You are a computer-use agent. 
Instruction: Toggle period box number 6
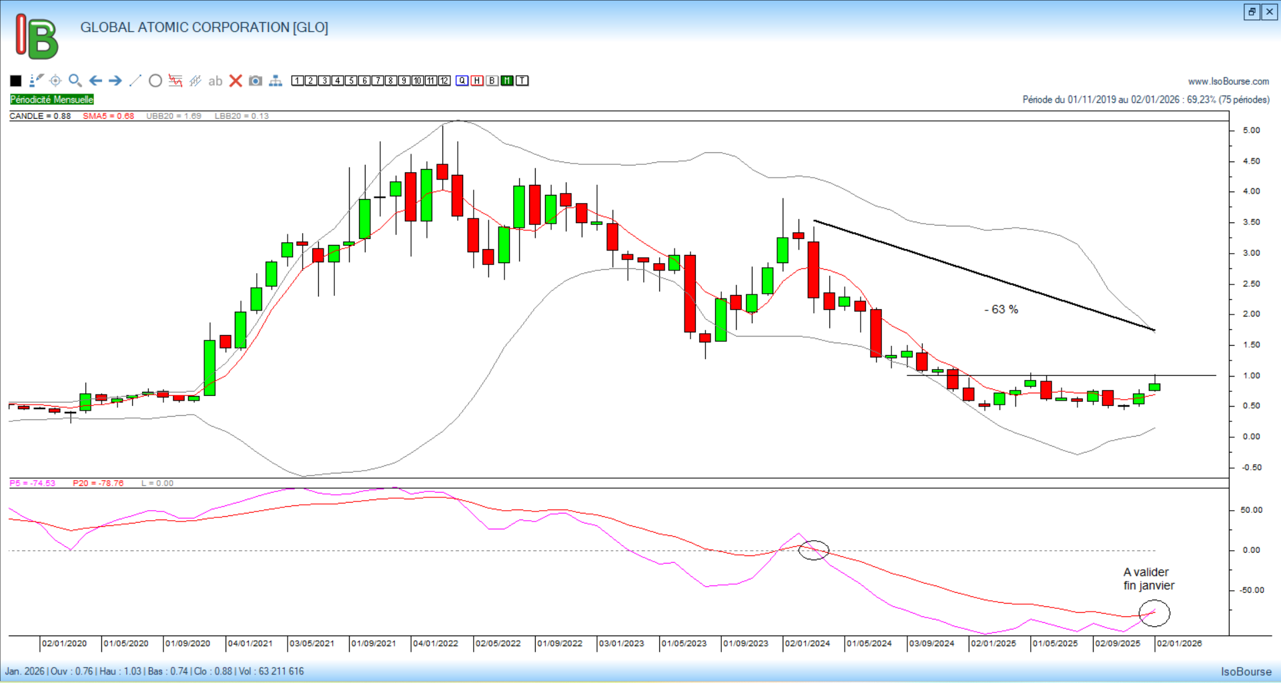364,81
